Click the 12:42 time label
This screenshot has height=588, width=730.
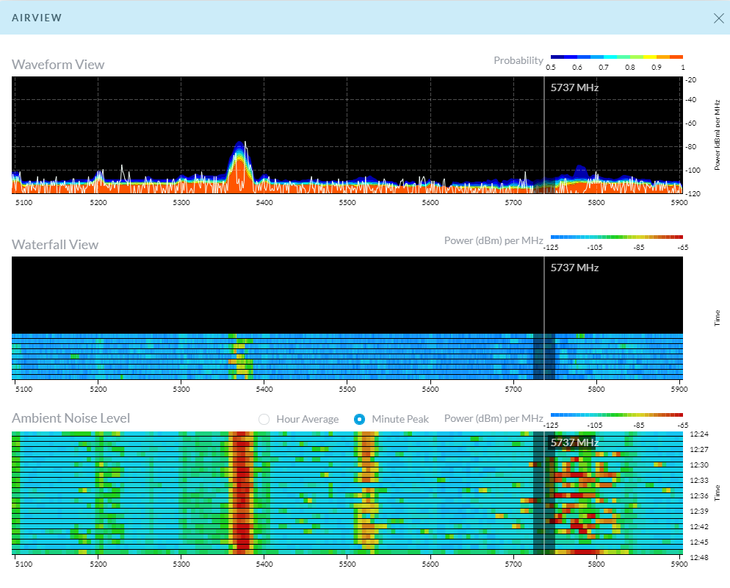click(699, 526)
